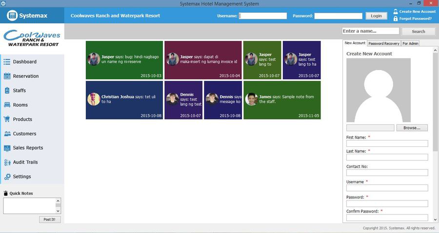Screen dimensions: 439x233
Task: Click the Browse... button for photo
Action: tap(412, 128)
